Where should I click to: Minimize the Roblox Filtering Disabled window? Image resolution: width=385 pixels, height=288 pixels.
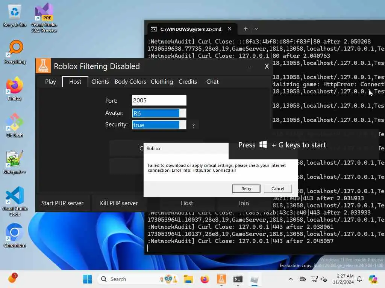(x=250, y=66)
